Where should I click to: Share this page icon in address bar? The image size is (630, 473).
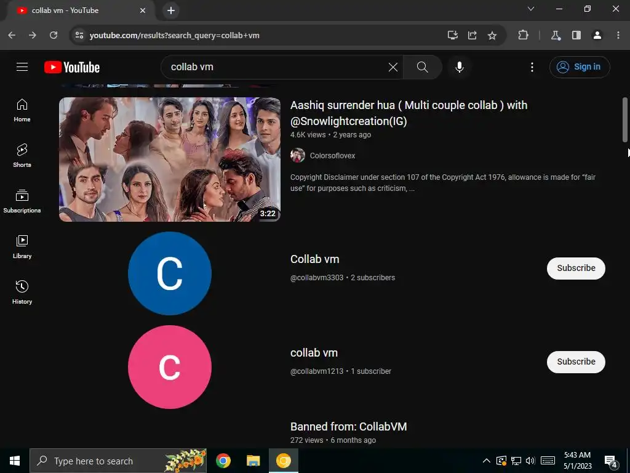click(472, 35)
